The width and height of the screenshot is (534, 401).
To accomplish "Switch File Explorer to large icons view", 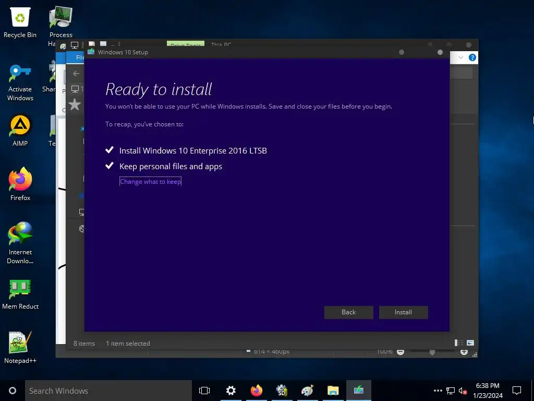I will (470, 343).
